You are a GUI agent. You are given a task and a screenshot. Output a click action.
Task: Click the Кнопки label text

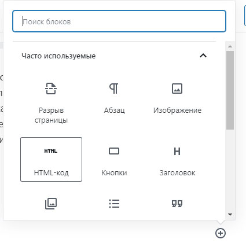tap(114, 173)
